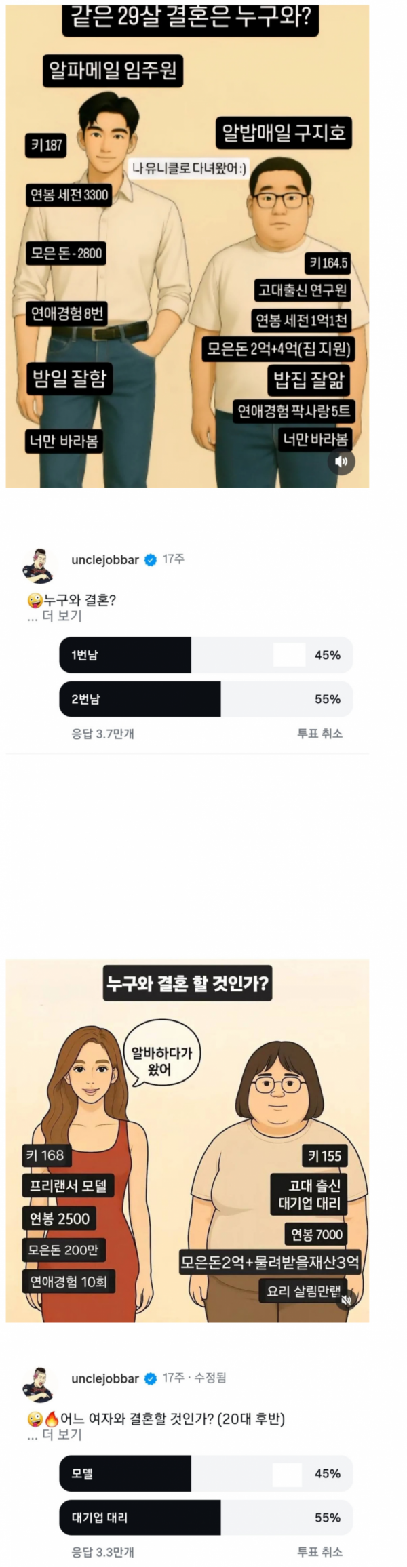
Task: Choose the 모델 poll option
Action: (206, 1473)
